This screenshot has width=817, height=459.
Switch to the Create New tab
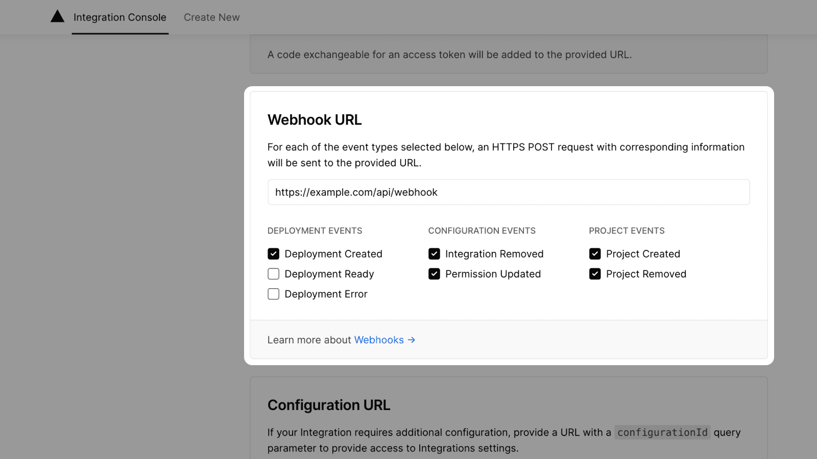[x=211, y=17]
